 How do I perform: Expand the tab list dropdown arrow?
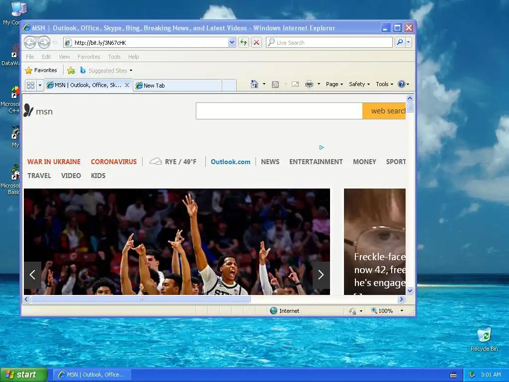(x=40, y=85)
